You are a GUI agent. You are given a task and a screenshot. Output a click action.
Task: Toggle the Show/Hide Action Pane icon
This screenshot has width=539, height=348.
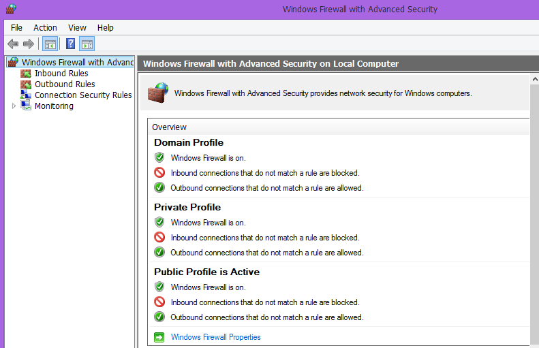tap(87, 44)
